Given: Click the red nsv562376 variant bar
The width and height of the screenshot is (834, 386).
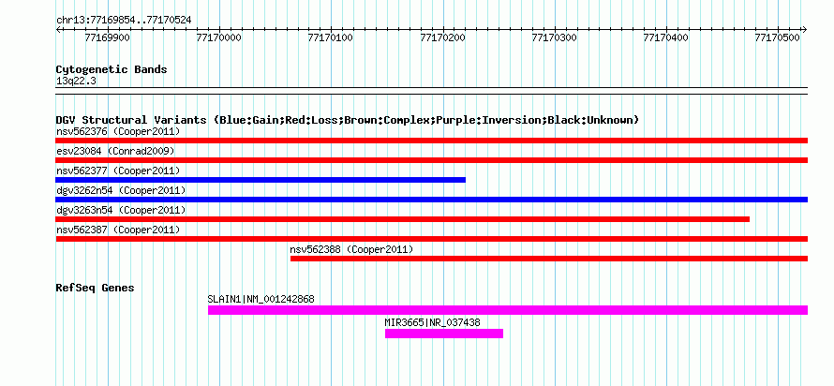Looking at the screenshot, I should coord(431,141).
